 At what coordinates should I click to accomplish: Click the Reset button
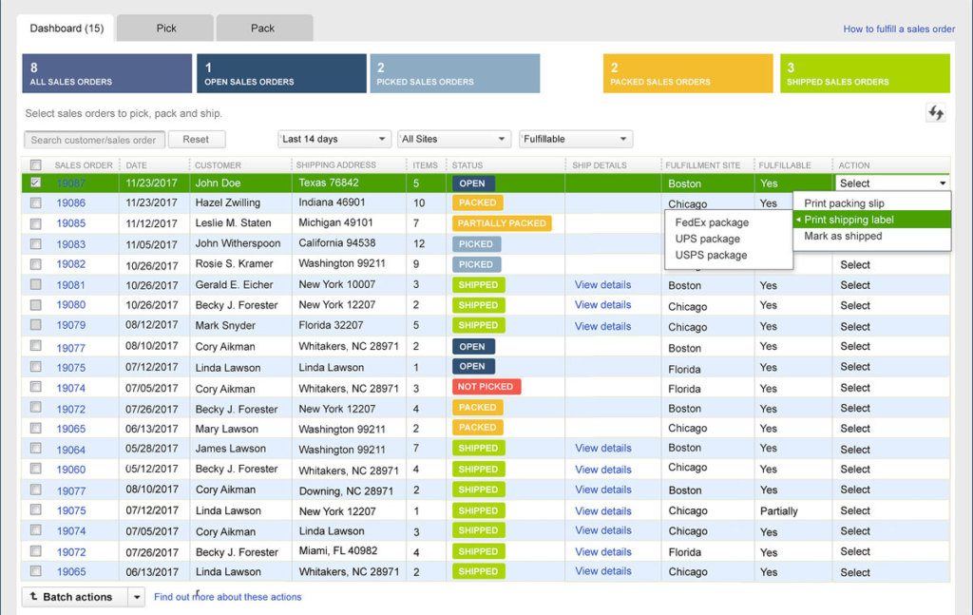197,138
